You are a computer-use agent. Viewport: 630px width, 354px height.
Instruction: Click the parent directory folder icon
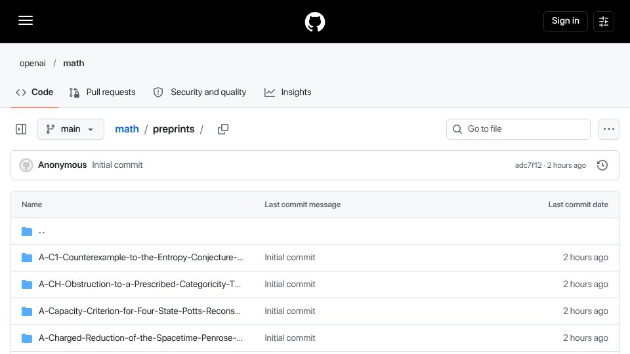[x=27, y=231]
